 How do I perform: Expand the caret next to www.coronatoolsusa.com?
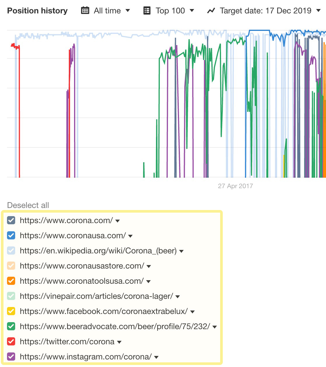(148, 282)
